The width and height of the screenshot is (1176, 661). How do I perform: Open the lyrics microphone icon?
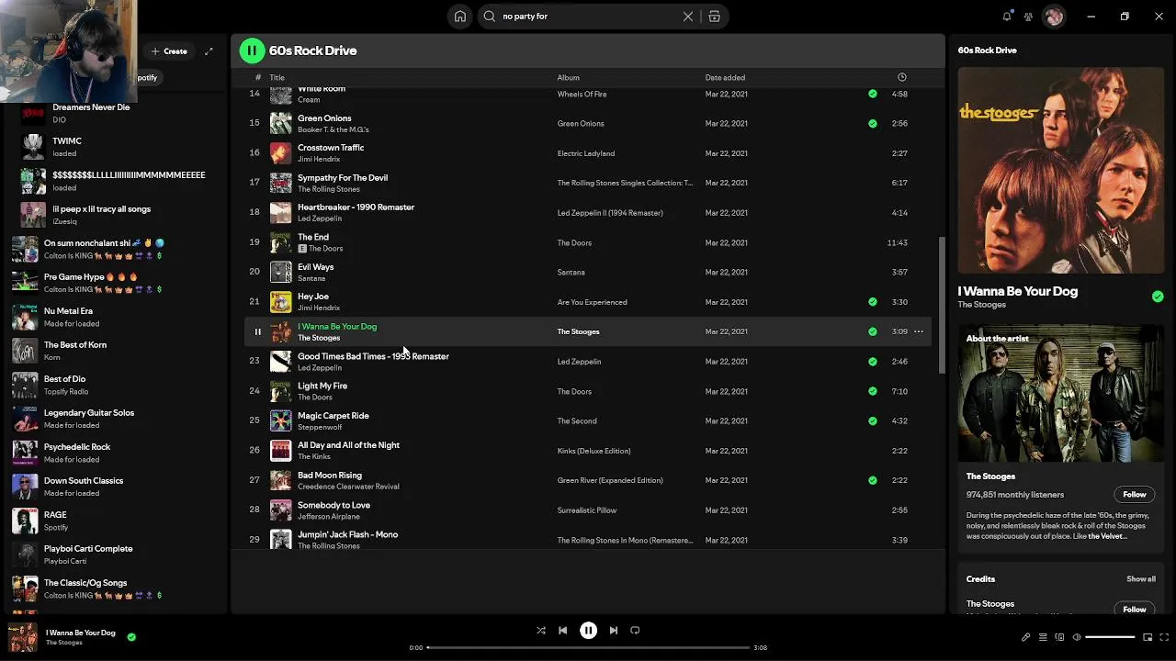(1026, 637)
